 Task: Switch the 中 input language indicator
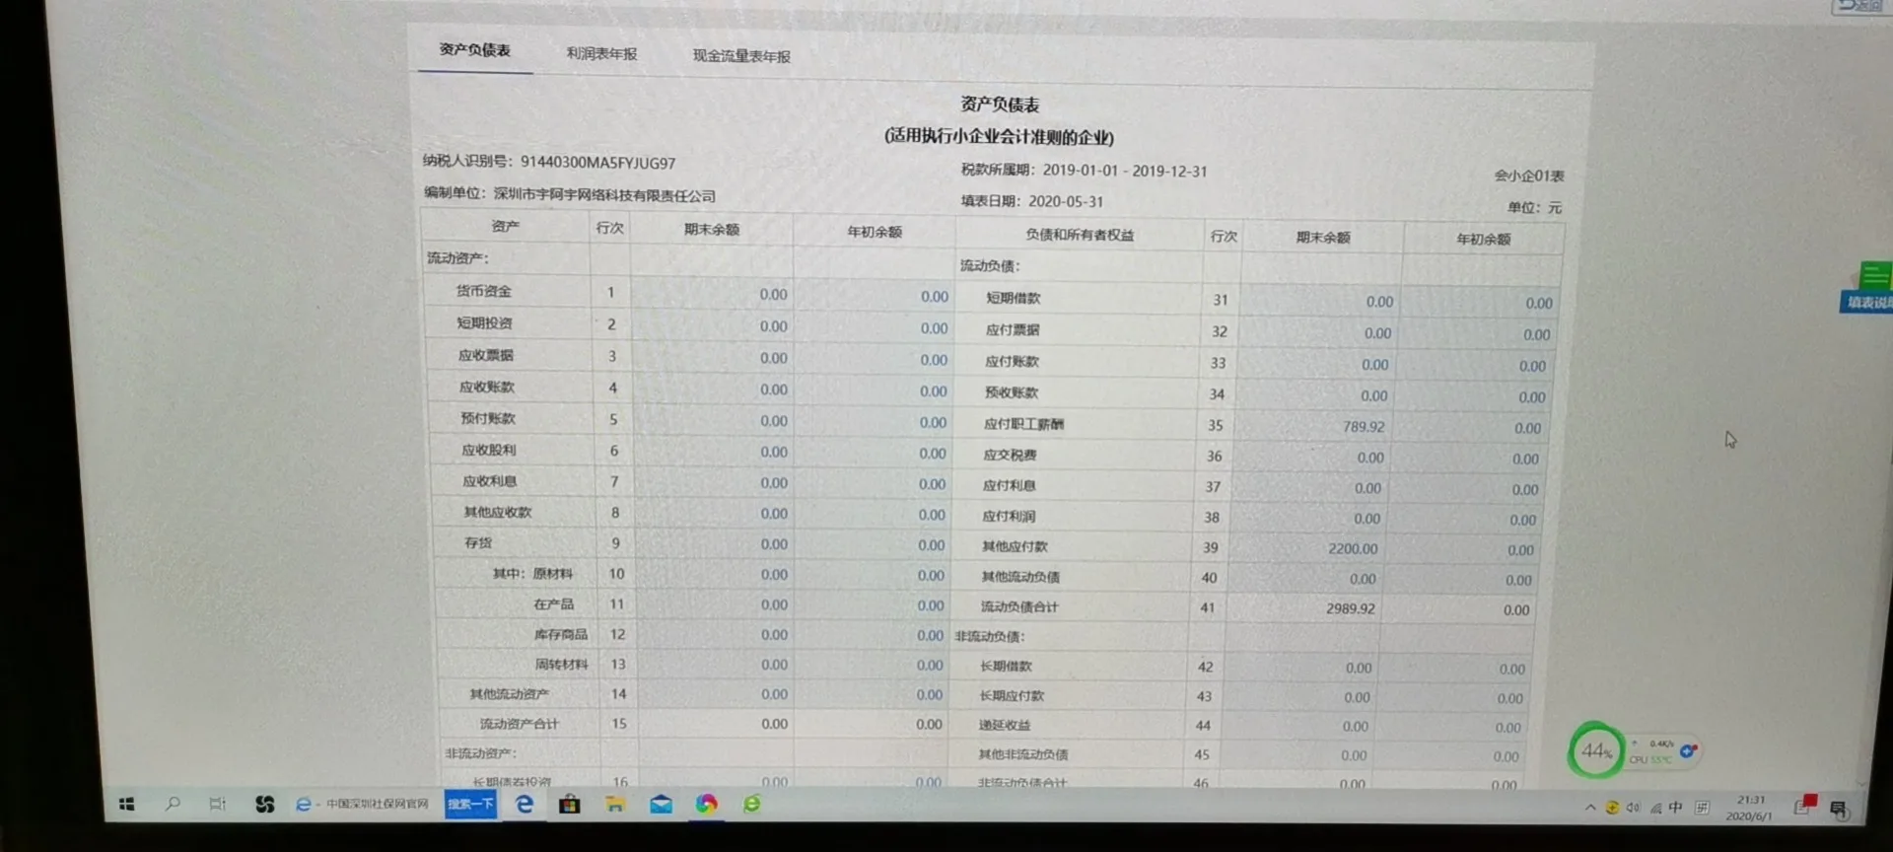[1676, 808]
